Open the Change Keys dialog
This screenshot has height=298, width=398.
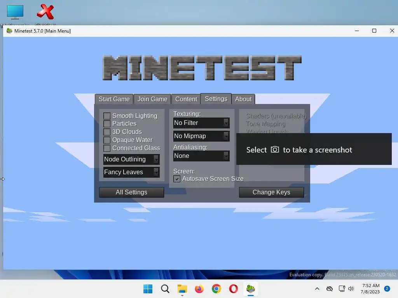(x=271, y=192)
